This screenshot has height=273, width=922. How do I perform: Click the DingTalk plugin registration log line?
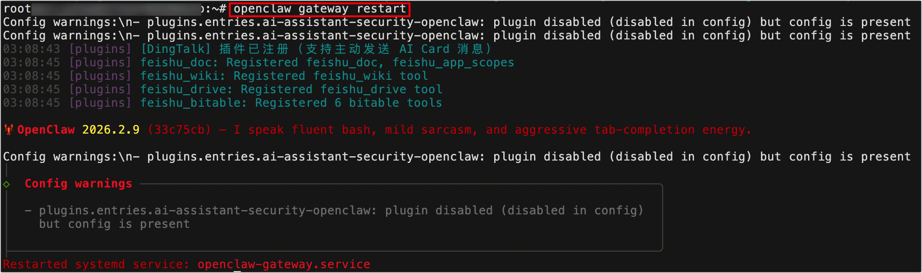(315, 49)
